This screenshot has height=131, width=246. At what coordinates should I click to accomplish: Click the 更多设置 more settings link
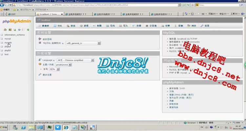tap(47, 75)
